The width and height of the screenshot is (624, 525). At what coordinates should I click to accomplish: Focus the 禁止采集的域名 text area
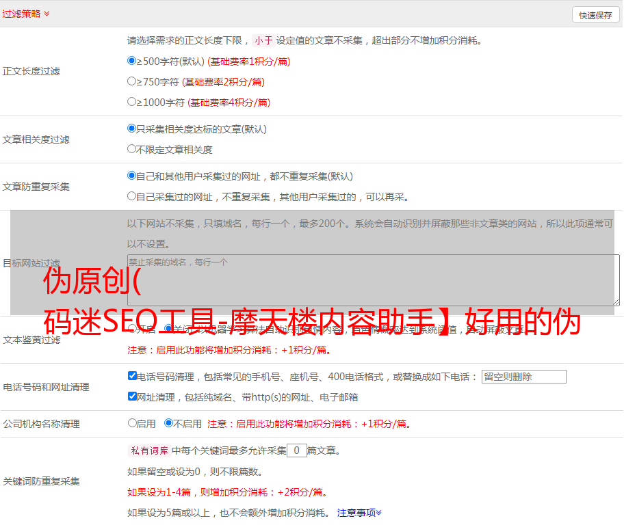pyautogui.click(x=374, y=280)
